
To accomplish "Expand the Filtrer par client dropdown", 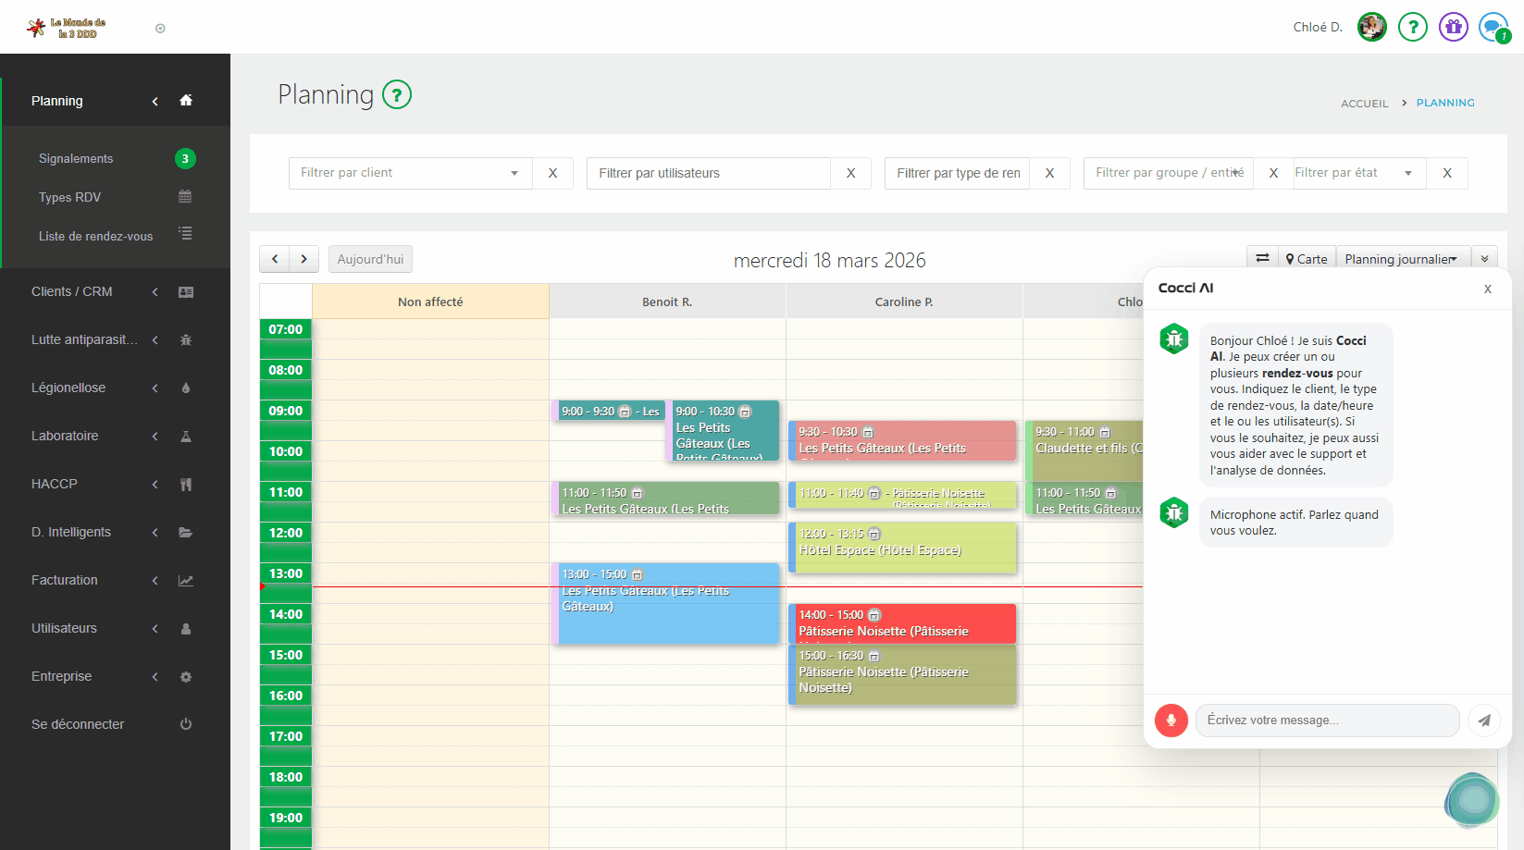I will (514, 173).
